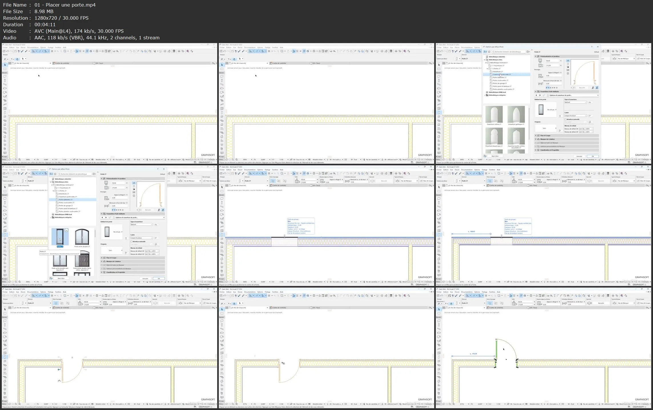Click the 3D preview cube icon in the arched-openings dialog

(568, 67)
